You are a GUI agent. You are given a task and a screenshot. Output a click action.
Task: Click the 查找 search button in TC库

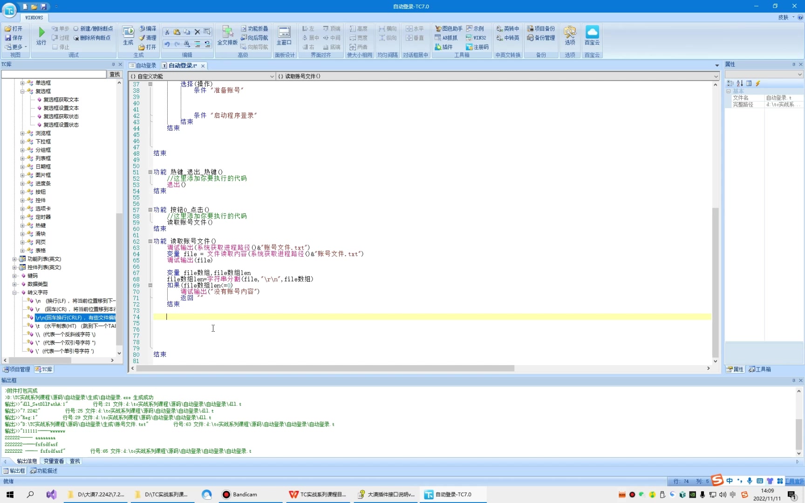point(115,75)
